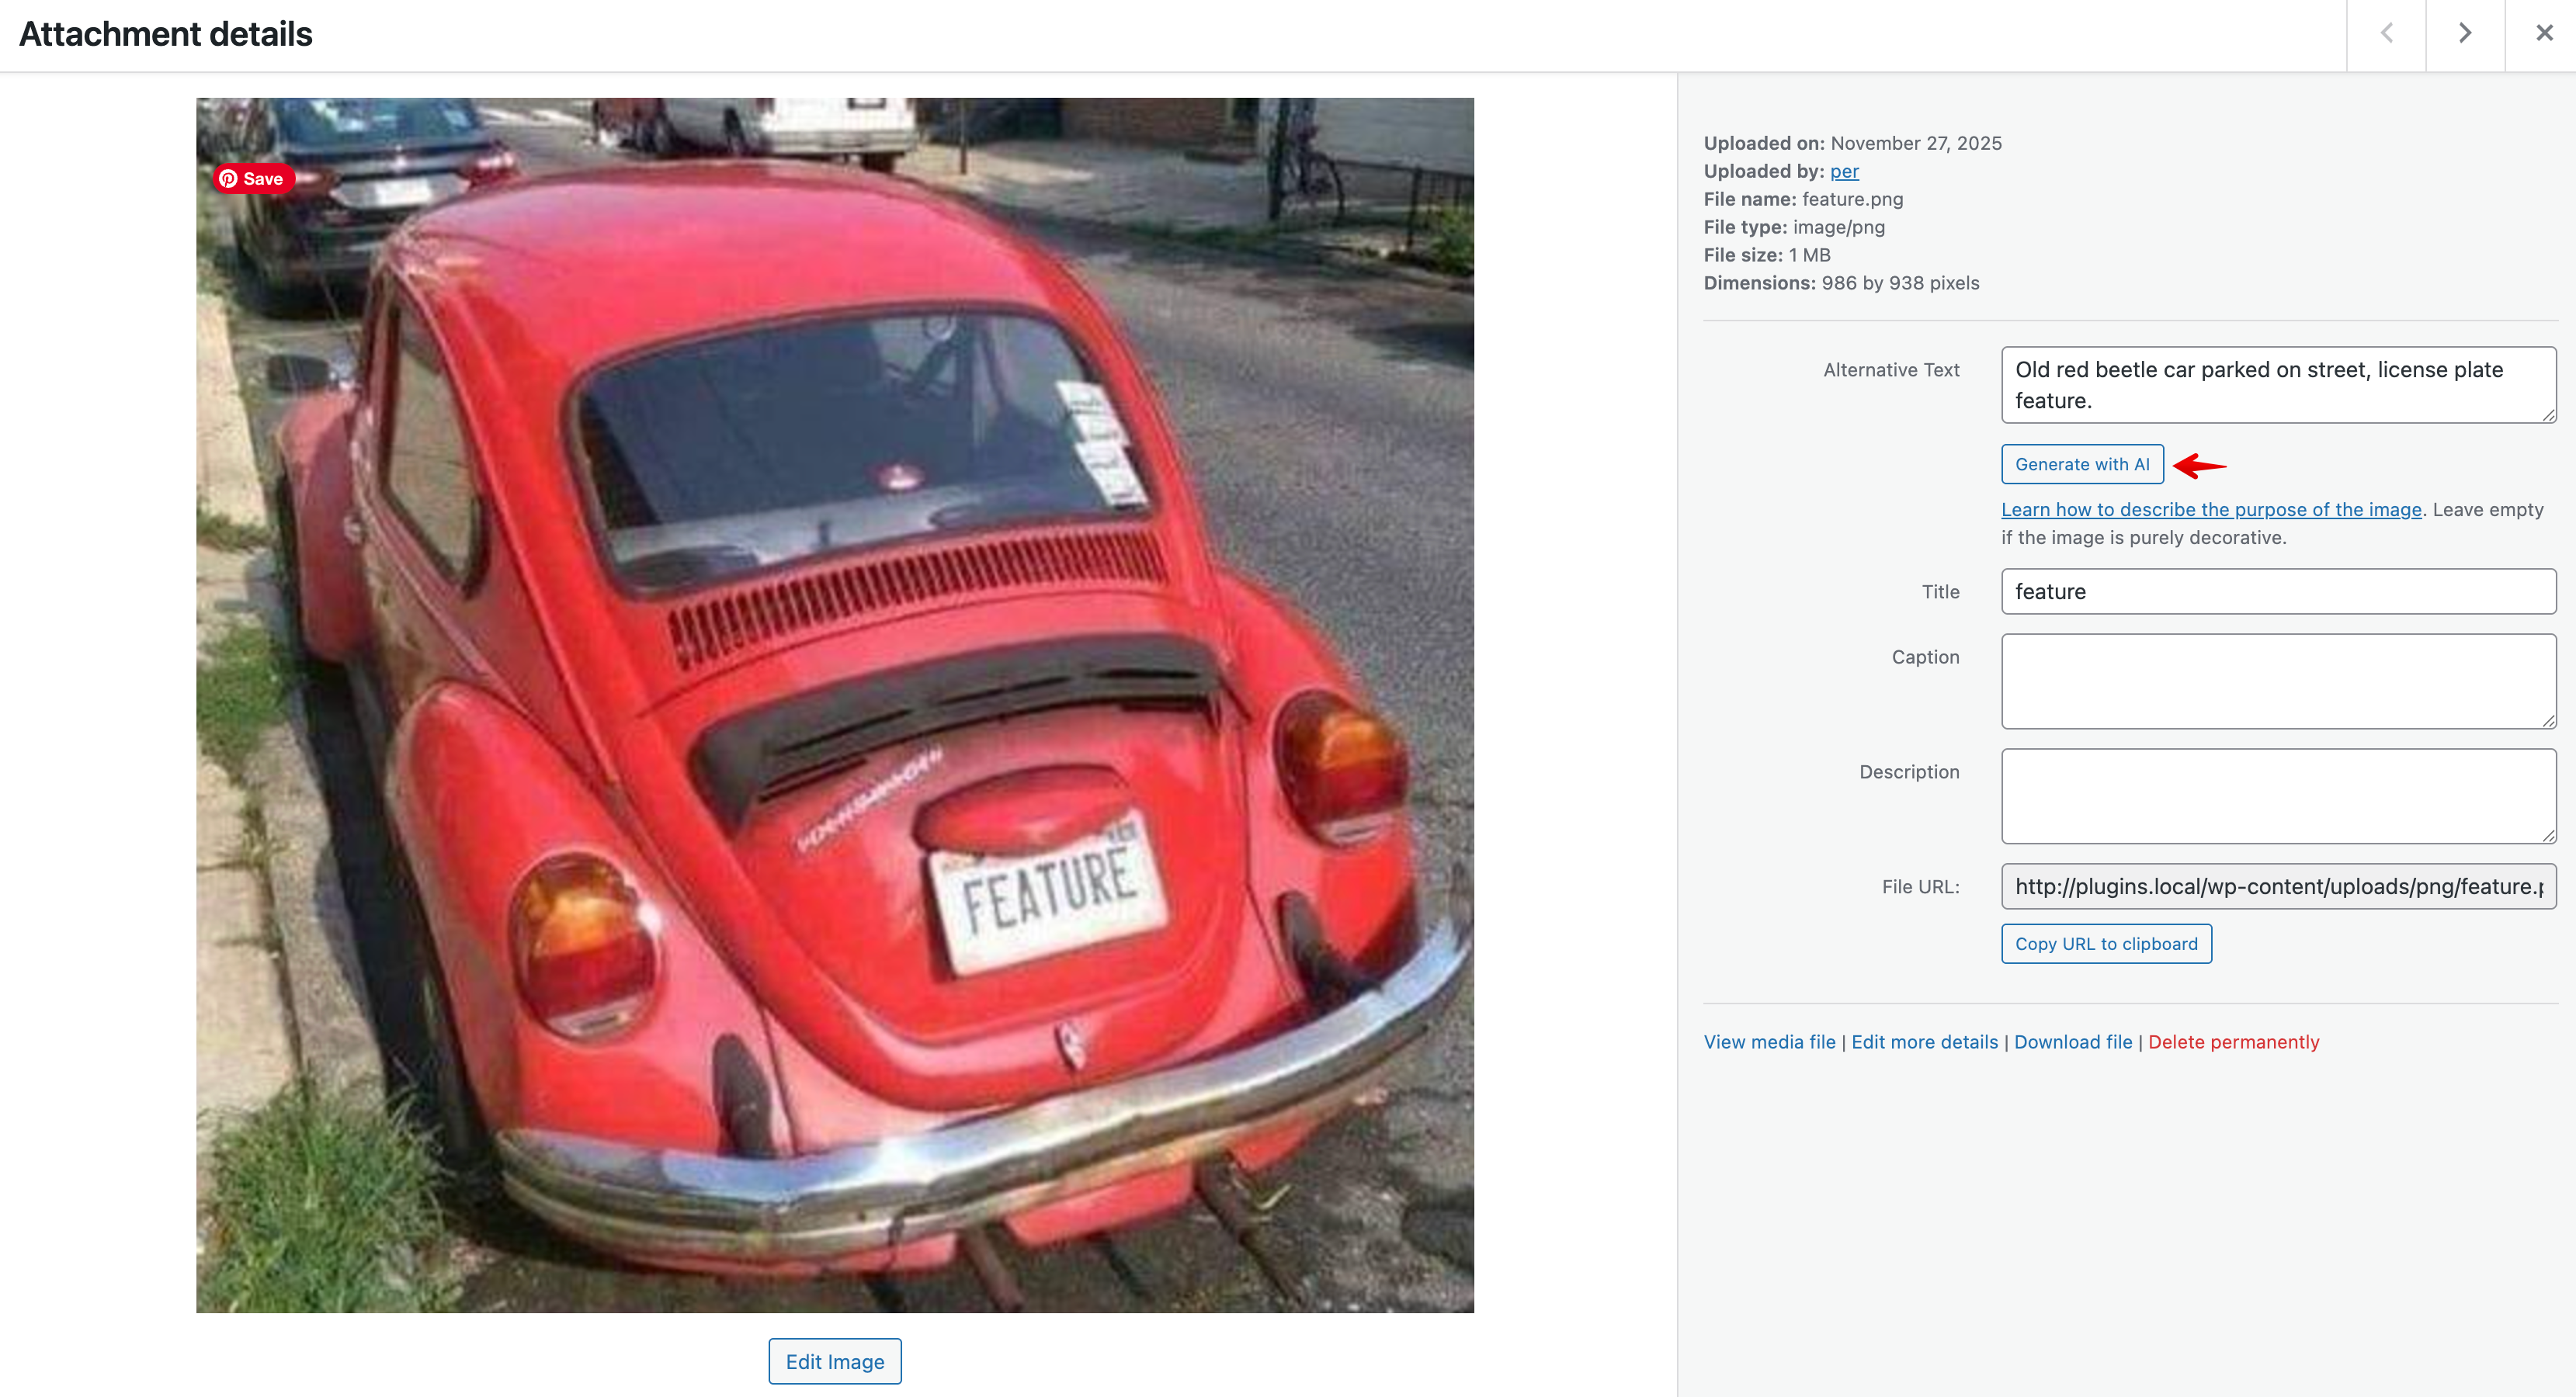Grab the Alternative Text resize handle

(x=2548, y=415)
